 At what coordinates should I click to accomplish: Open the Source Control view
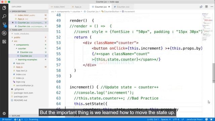click(x=4, y=25)
